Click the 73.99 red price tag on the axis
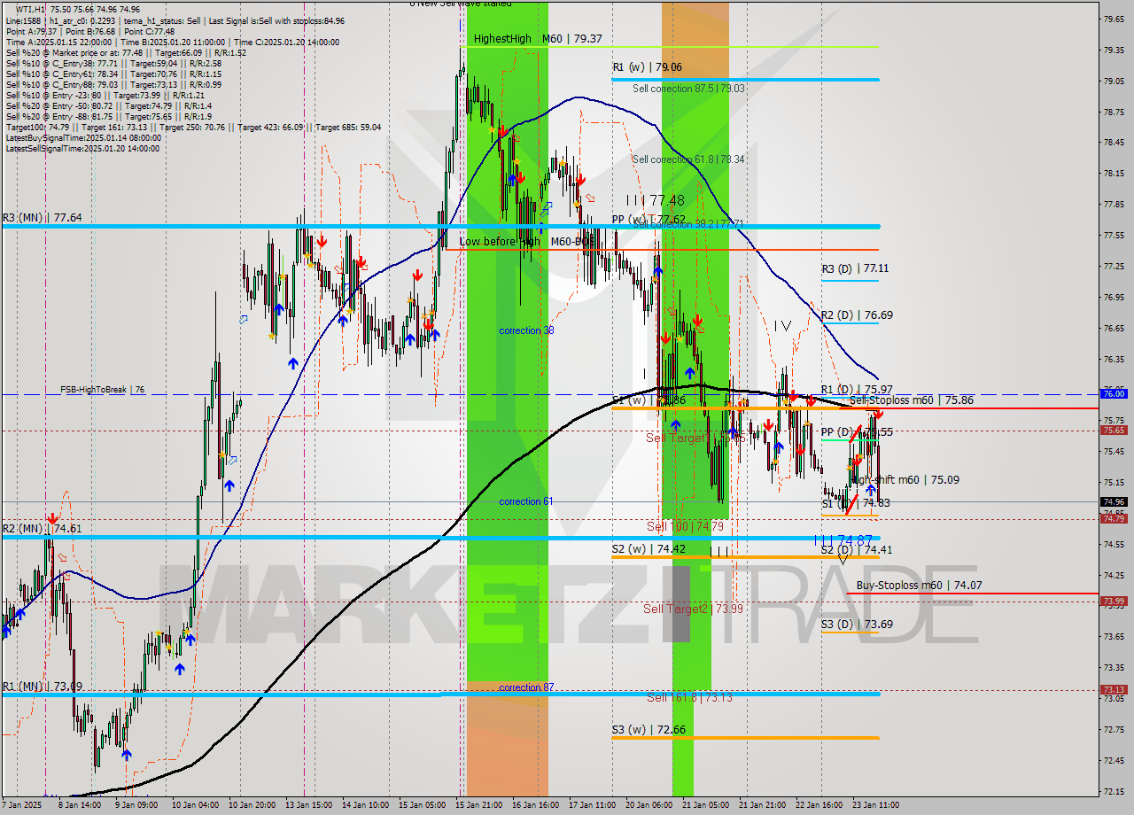Viewport: 1134px width, 815px height. (1113, 601)
